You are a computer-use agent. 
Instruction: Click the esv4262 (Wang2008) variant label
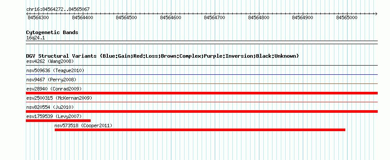(x=50, y=61)
